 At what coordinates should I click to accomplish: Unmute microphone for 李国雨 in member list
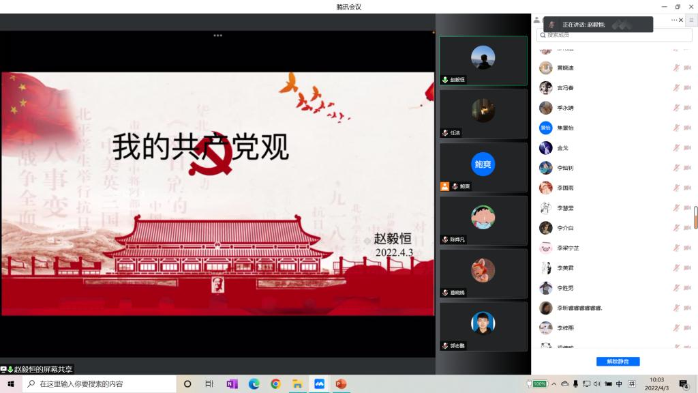pyautogui.click(x=676, y=188)
